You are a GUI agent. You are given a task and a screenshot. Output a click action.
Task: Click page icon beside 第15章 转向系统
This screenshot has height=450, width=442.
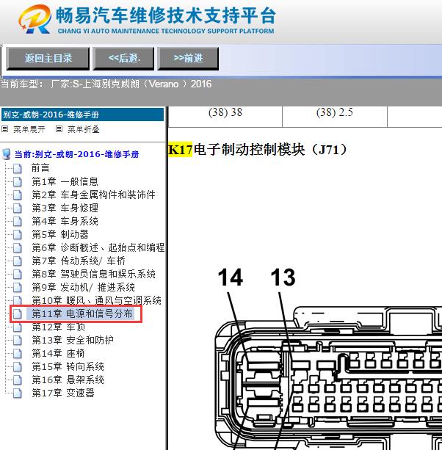[x=17, y=366]
